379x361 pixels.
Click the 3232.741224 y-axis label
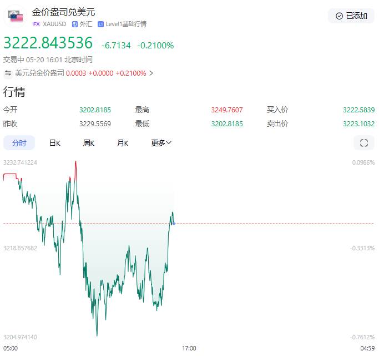pos(20,162)
